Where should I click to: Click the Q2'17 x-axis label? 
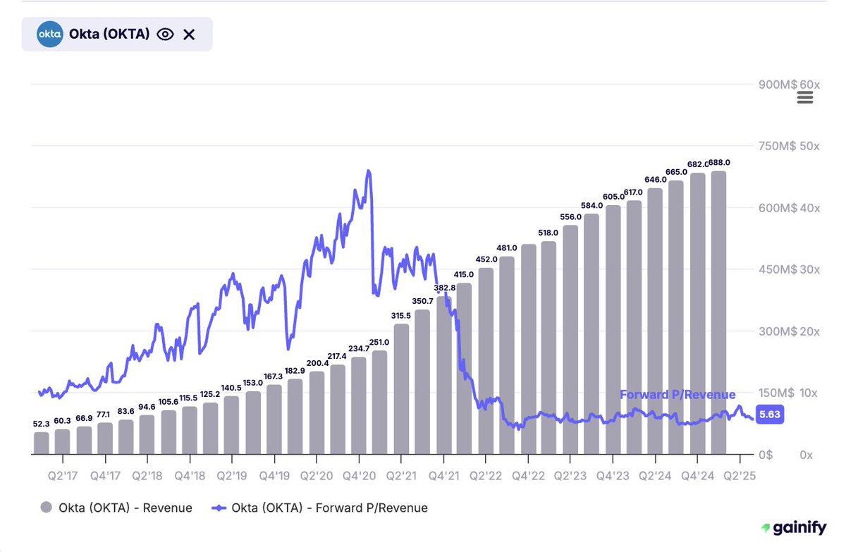[62, 477]
